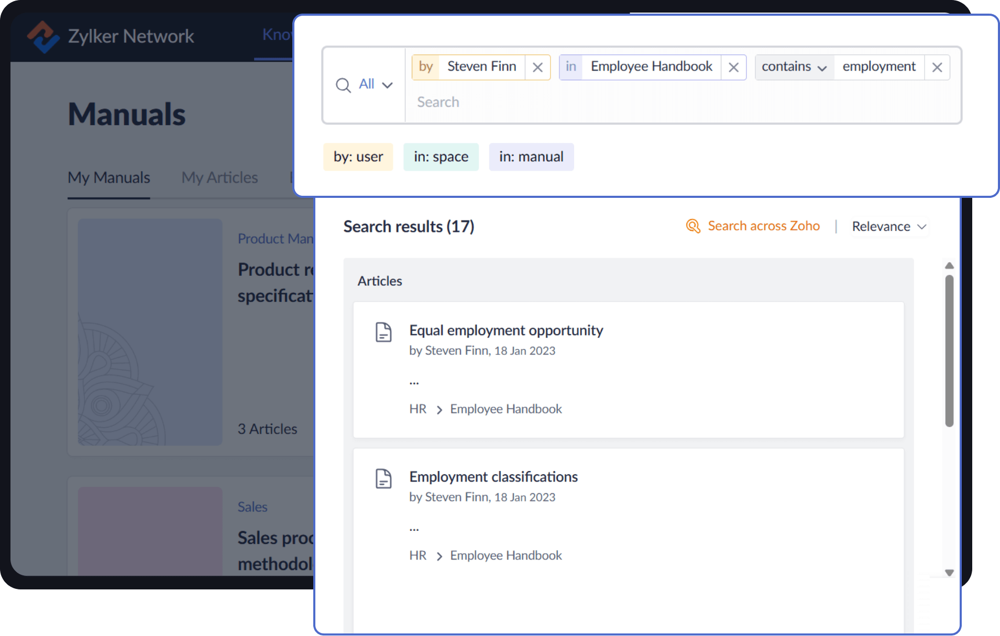Click the document icon beside Equal employment opportunity
The height and width of the screenshot is (636, 1000).
(x=383, y=331)
